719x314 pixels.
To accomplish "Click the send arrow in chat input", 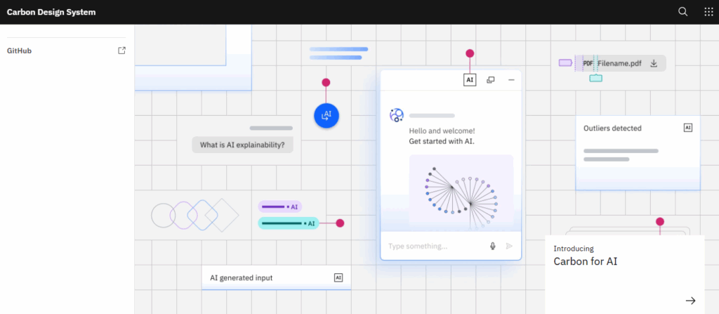I will click(509, 246).
